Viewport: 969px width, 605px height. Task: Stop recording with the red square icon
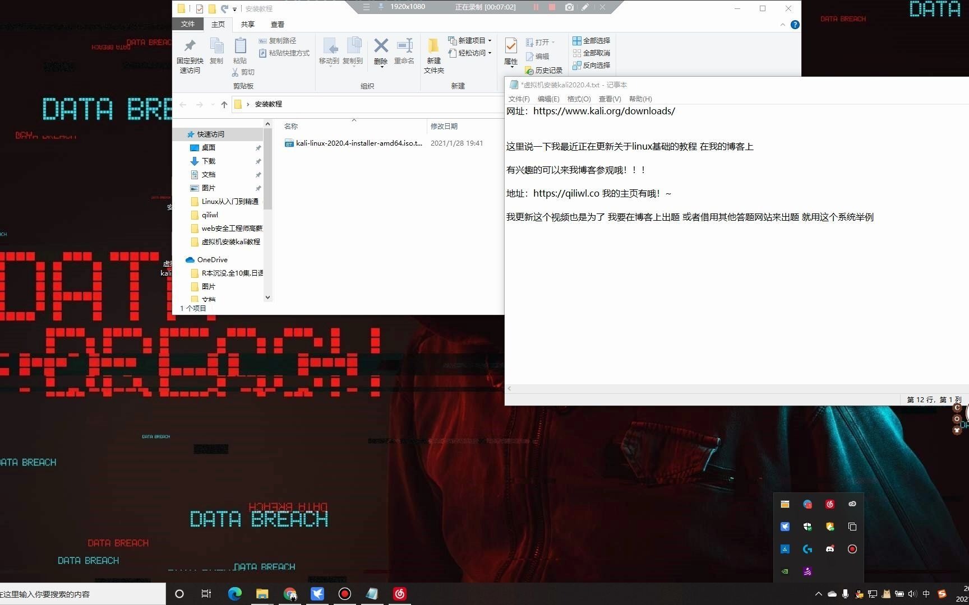[552, 7]
